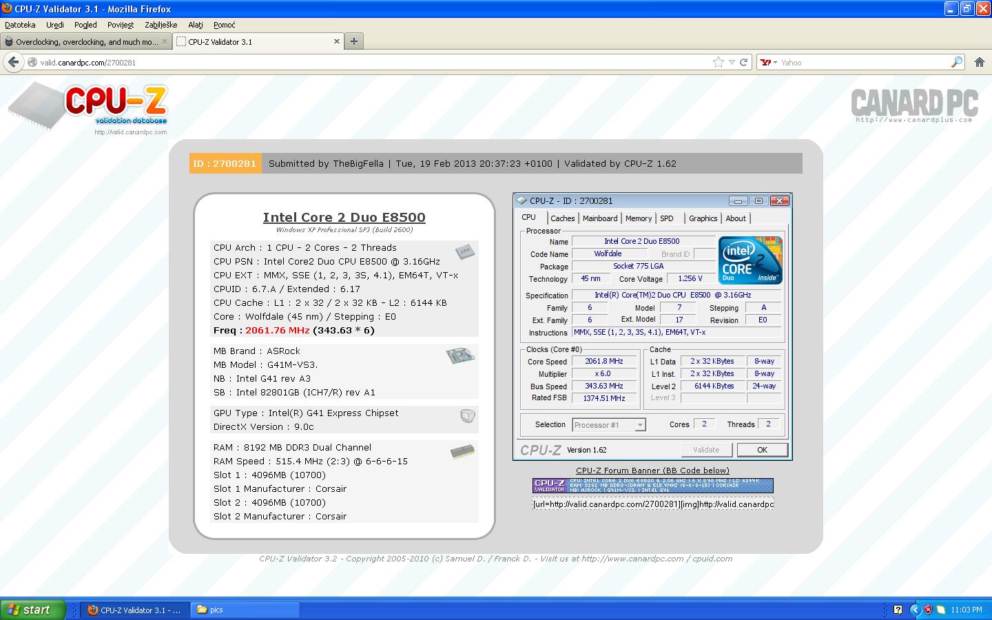Go to home page via house icon
The image size is (992, 620).
pos(979,62)
